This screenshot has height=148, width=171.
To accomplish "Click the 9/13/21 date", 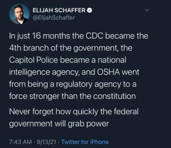I will coord(47,142).
